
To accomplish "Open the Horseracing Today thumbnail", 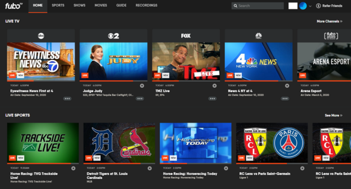I will tap(196, 143).
